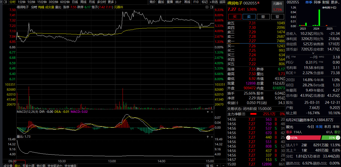Screen dimensions: 341x167
Task: Close the MACD indicator panel
Action: click(x=212, y=112)
